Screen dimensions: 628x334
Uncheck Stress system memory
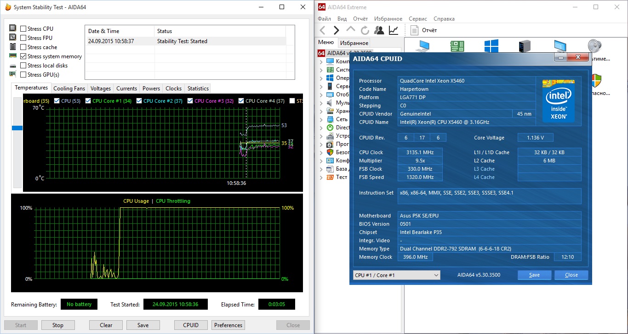click(23, 56)
